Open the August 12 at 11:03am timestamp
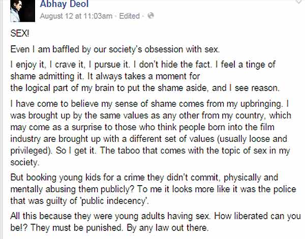 click(x=76, y=16)
